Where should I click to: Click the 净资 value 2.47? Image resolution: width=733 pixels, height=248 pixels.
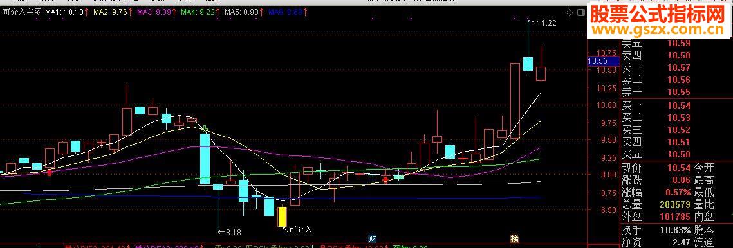(x=682, y=242)
